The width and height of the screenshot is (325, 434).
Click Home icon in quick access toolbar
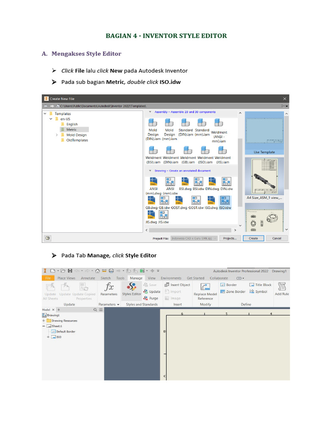pos(97,271)
